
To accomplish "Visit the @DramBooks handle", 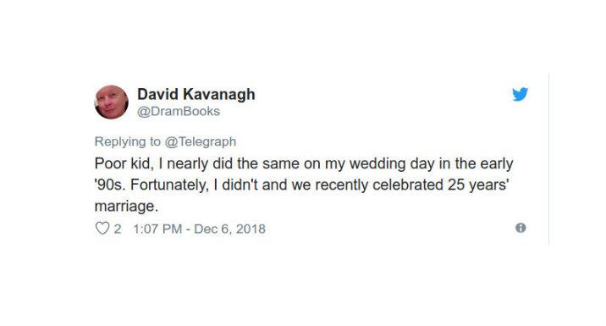I will [179, 112].
